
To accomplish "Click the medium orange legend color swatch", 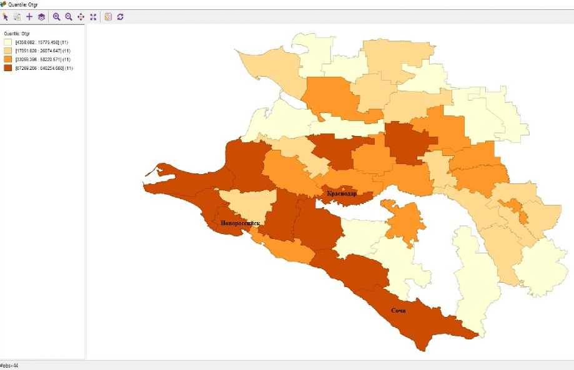I will point(8,59).
